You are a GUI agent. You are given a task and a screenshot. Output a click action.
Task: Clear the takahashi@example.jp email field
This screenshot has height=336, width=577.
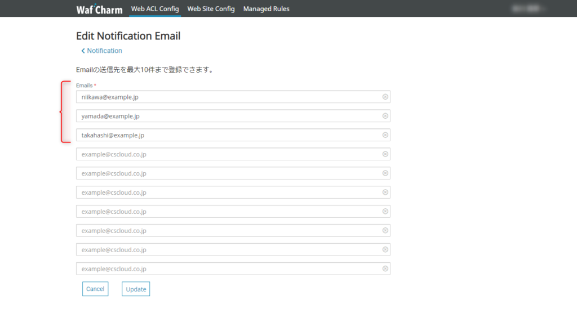tap(385, 135)
